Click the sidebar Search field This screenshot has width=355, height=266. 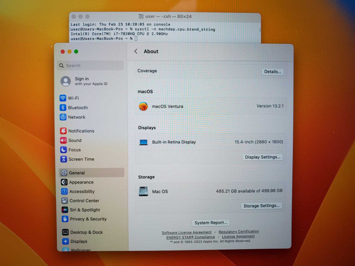pos(91,66)
